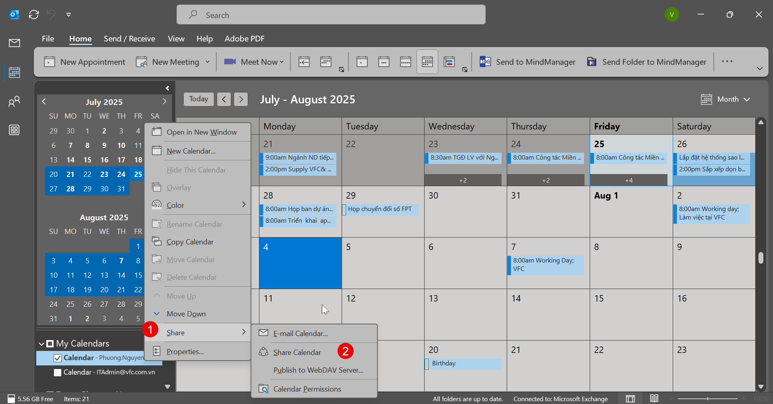Toggle the My Calendars group checkbox
Viewport: 773px width, 404px height.
(x=50, y=344)
